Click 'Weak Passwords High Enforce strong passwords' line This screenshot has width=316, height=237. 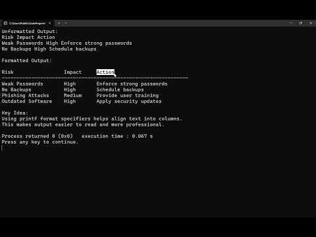[66, 43]
